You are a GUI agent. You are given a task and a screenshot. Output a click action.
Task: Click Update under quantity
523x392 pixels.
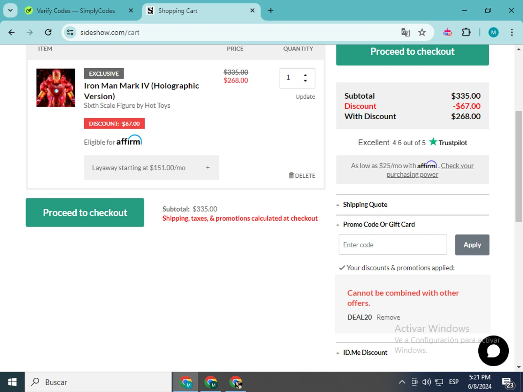tap(305, 97)
